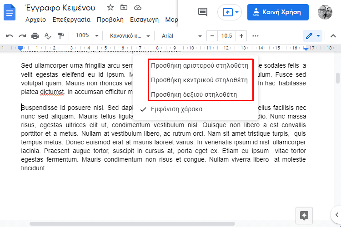This screenshot has height=227, width=341.
Task: Click the misspelled word 'dictumst'
Action: tap(52, 92)
